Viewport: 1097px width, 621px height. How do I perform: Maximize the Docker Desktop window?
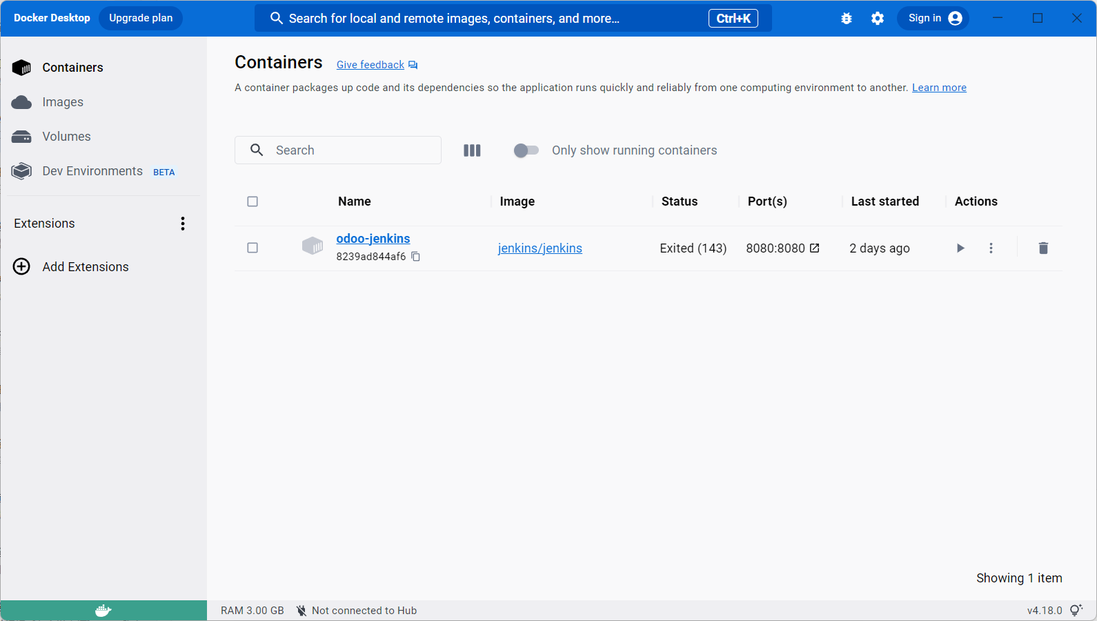click(1038, 18)
